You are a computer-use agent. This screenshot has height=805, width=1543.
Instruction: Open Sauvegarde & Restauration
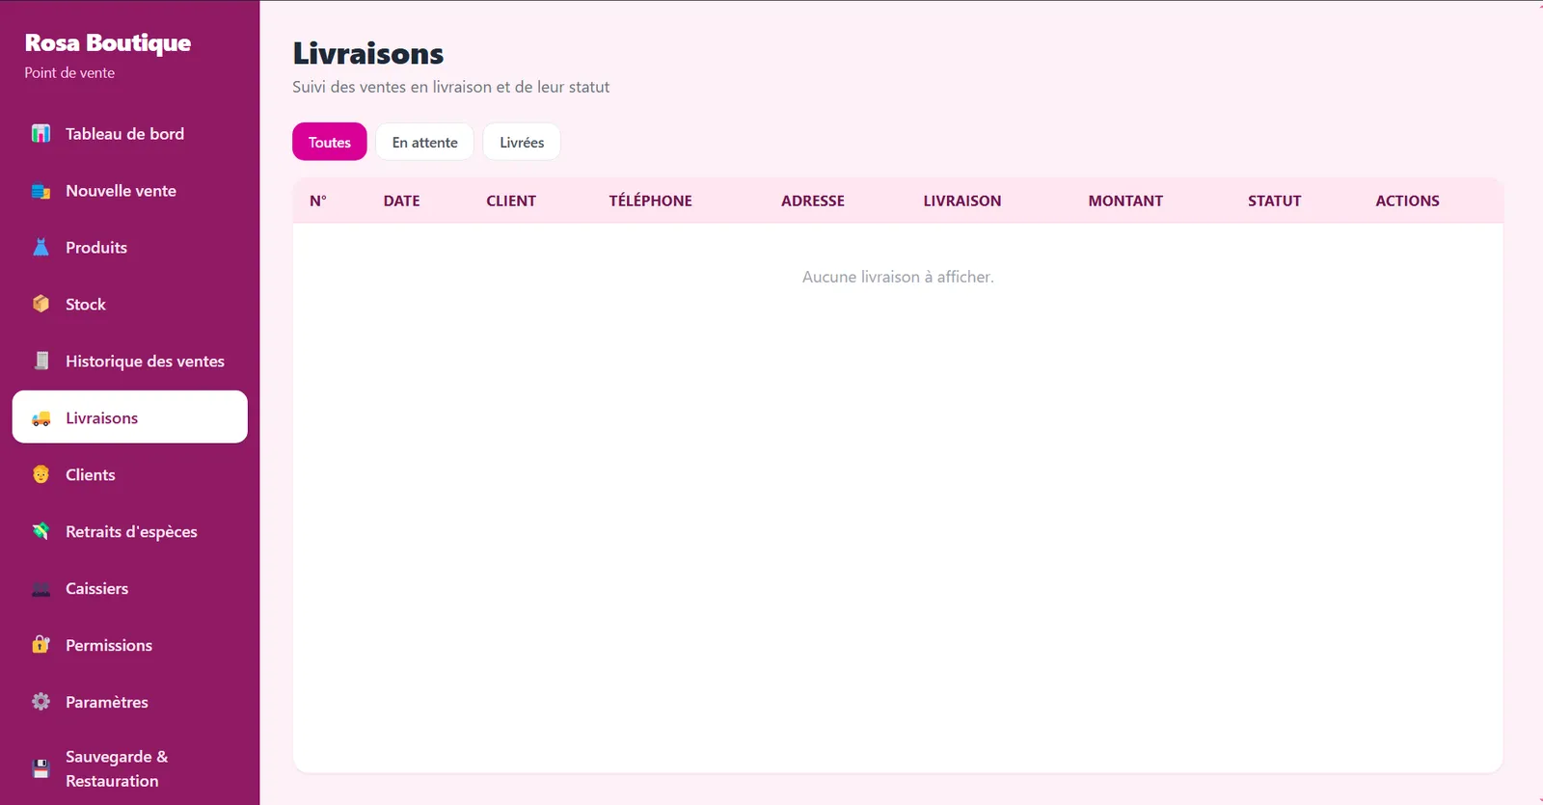(130, 768)
